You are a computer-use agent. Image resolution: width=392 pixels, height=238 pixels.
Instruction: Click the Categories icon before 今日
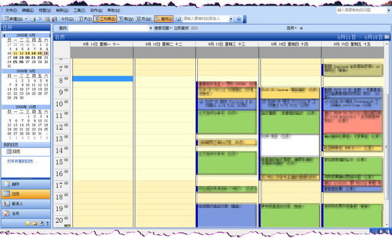pyautogui.click(x=54, y=19)
